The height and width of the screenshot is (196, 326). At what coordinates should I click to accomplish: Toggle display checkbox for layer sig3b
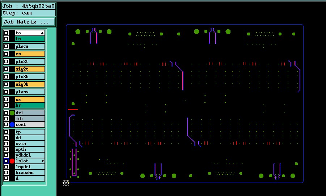point(6,84)
